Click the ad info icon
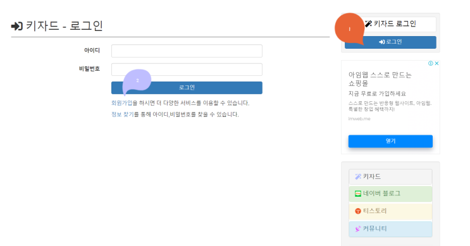Screen dimensions: 470x246 [x=431, y=63]
